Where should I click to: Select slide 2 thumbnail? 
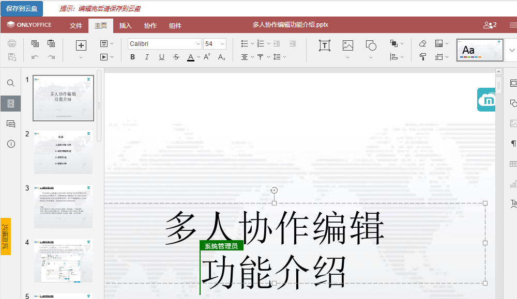coord(63,152)
